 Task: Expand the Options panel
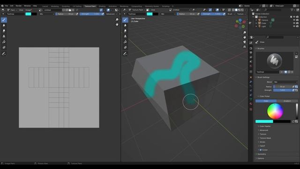click(x=261, y=158)
